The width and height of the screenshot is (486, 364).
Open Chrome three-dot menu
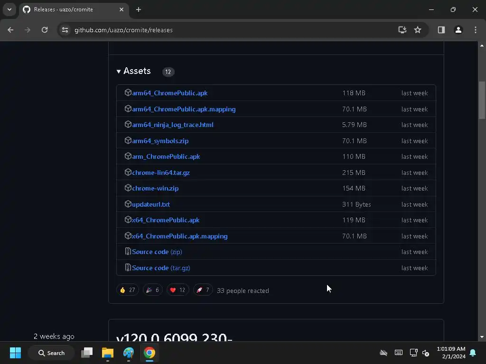476,30
